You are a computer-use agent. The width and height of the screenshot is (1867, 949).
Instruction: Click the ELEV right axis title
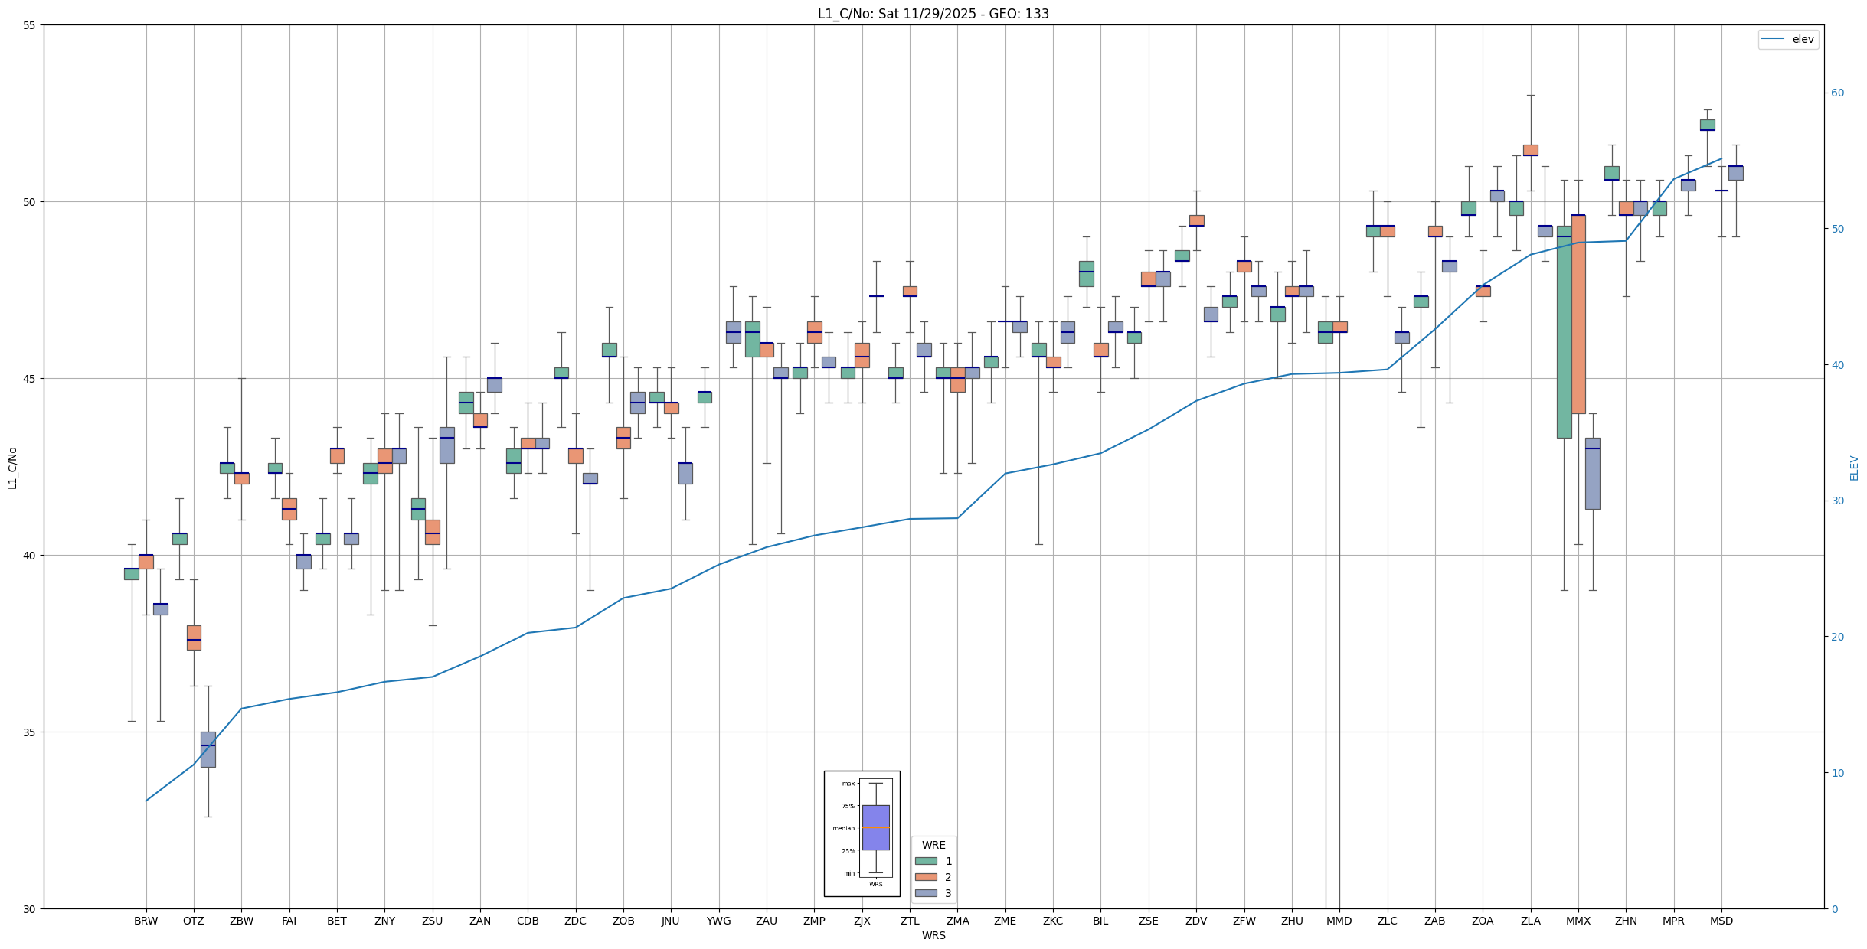click(x=1854, y=468)
